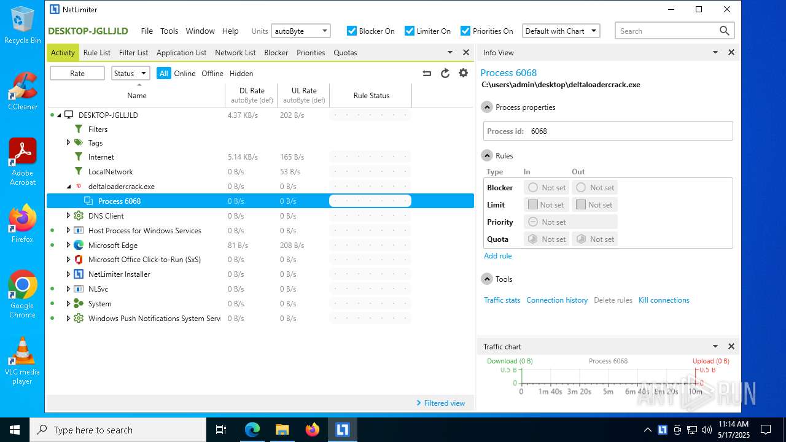This screenshot has width=786, height=442.
Task: Click the Filtered view link
Action: [441, 403]
